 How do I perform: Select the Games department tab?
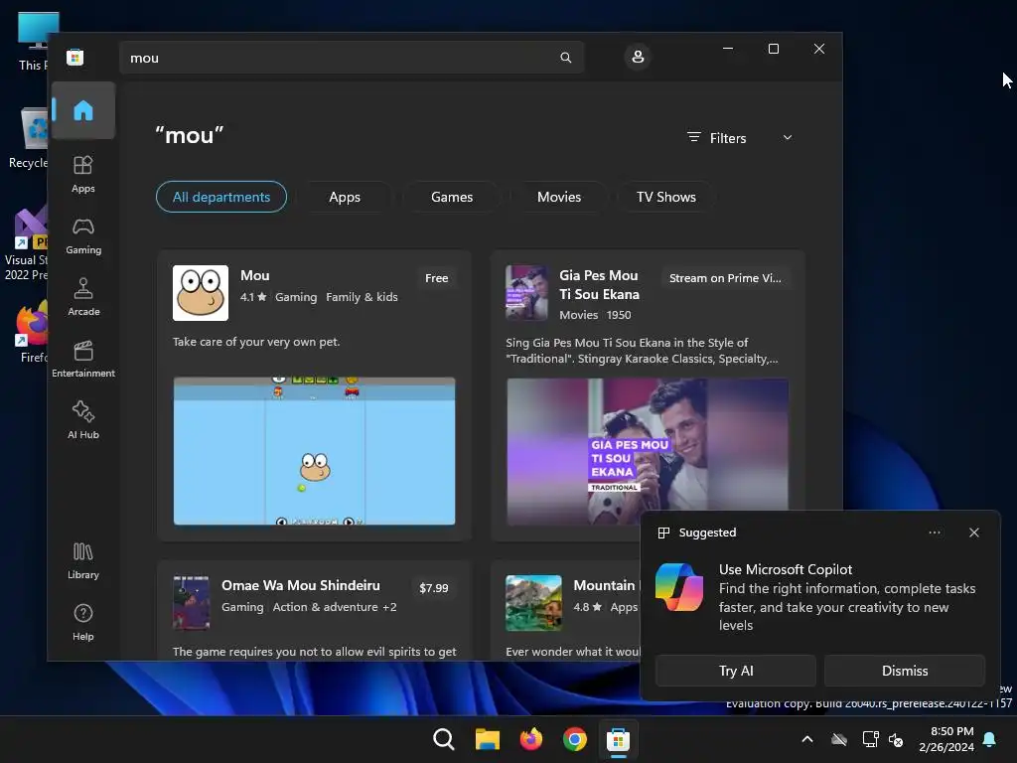(452, 197)
